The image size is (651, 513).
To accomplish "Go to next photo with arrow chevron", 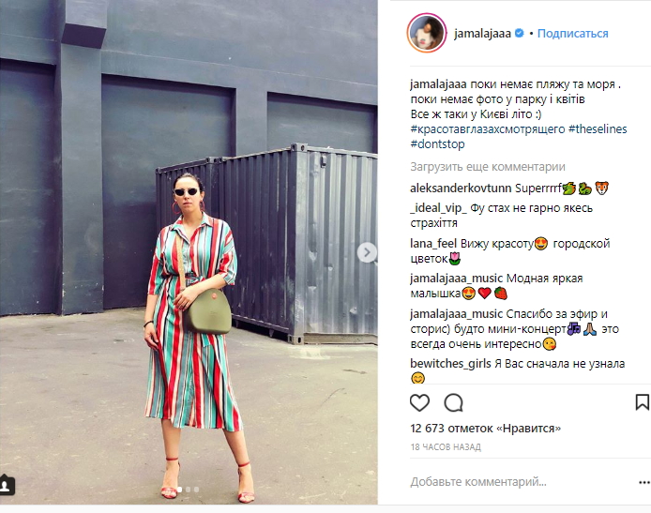I will (367, 252).
